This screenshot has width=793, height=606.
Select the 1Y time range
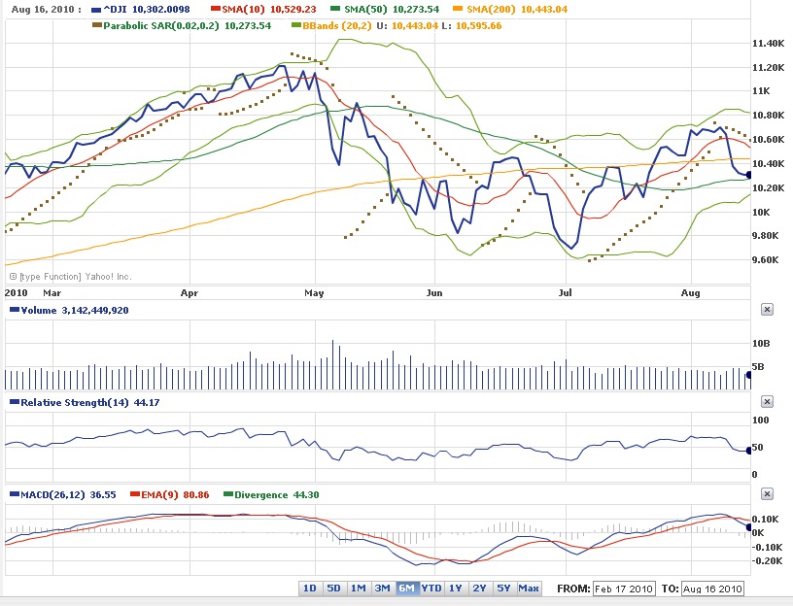(x=456, y=588)
